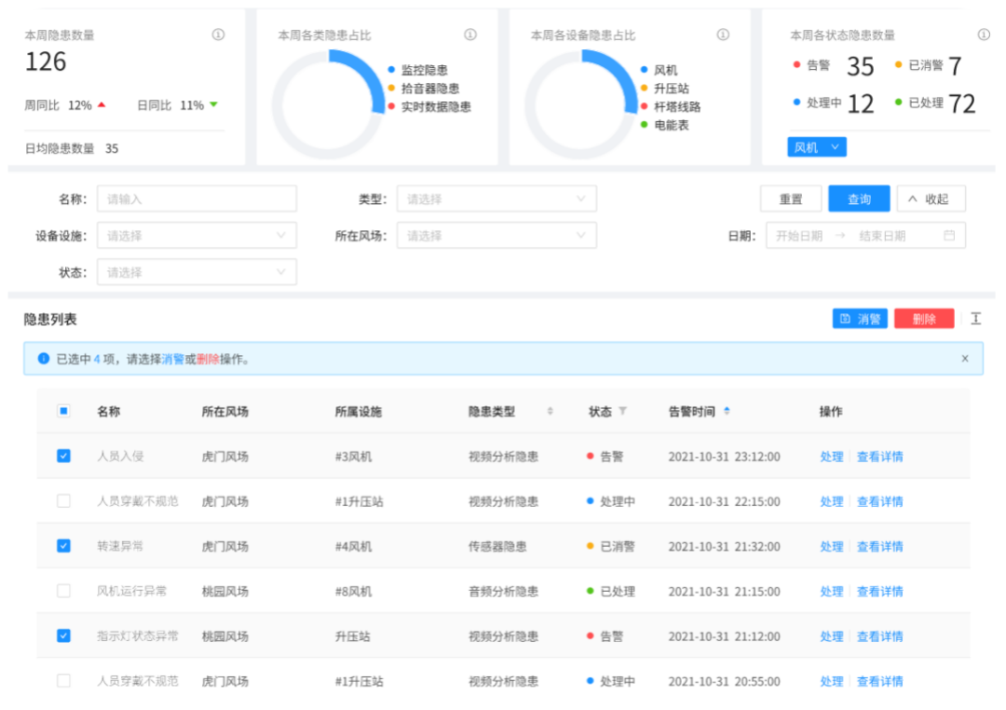Uncheck the 人员入侵 row checkbox

point(63,457)
